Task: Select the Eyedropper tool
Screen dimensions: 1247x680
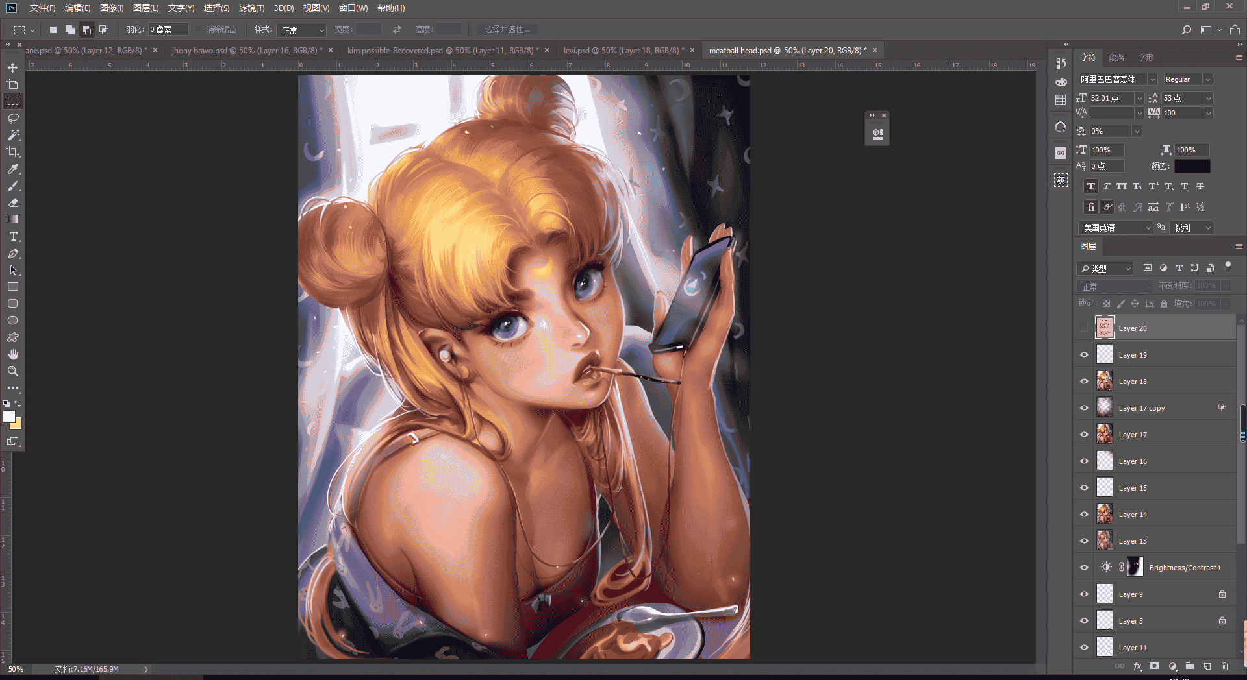Action: pyautogui.click(x=13, y=169)
